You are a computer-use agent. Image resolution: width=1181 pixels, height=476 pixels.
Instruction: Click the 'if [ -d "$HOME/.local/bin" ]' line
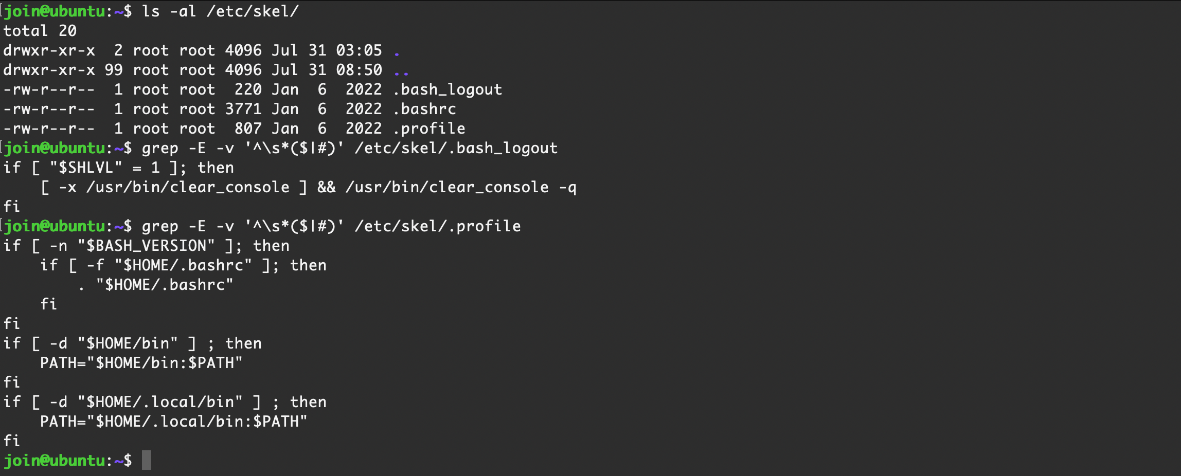[x=165, y=402]
